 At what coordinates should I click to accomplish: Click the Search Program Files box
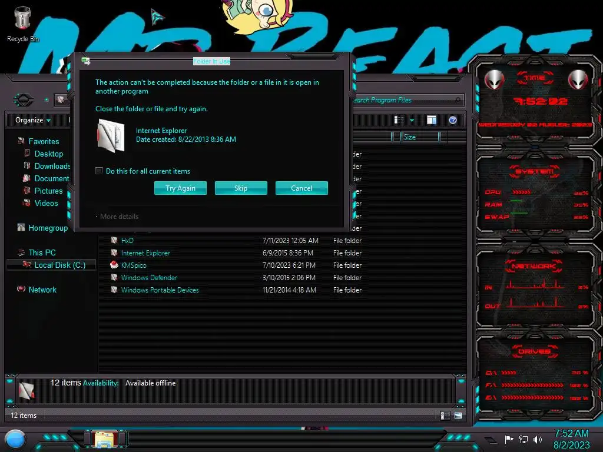407,100
